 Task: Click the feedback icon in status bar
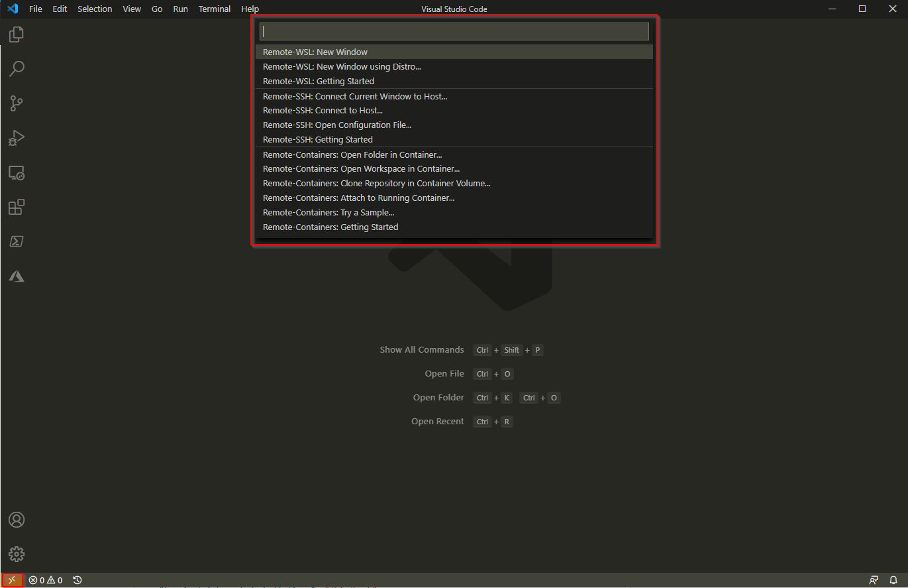tap(874, 580)
